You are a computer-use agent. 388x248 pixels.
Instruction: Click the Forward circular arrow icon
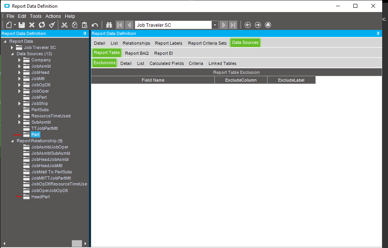tap(258, 25)
